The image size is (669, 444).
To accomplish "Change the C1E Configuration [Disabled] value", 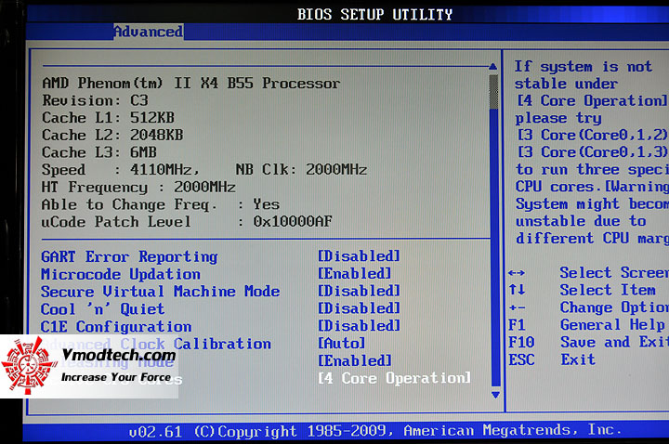I will click(x=360, y=326).
